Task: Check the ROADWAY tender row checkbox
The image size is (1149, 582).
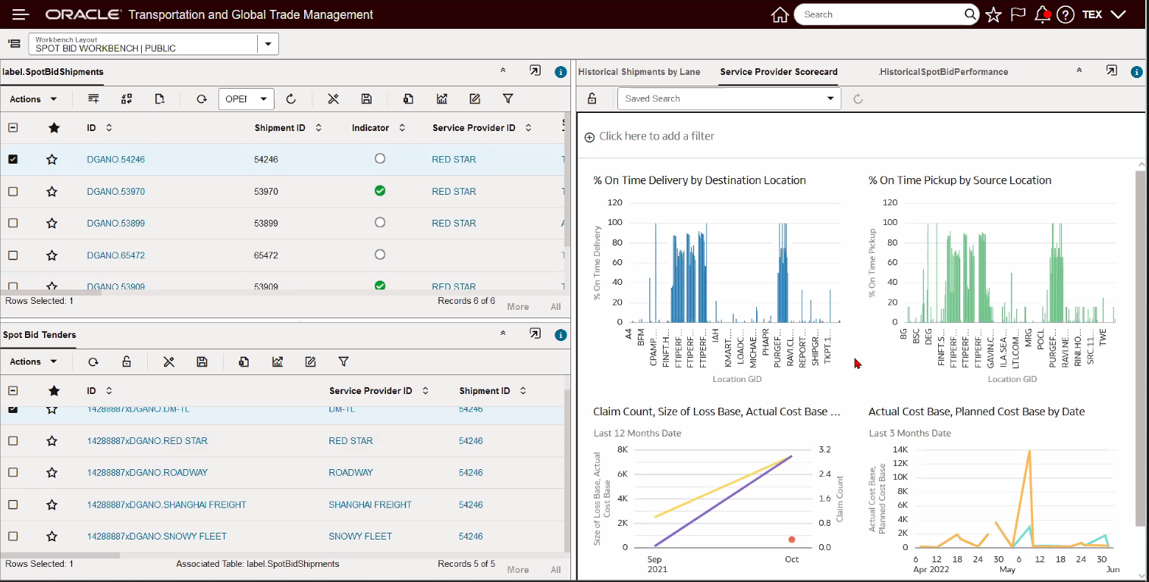Action: point(13,473)
